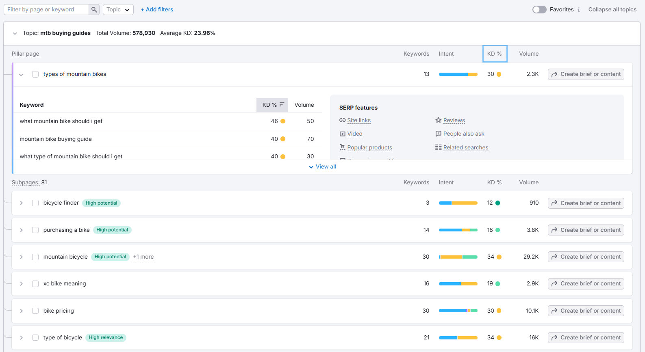The image size is (645, 352).
Task: Click the Create brief arrow icon for mountain bicycle
Action: [x=554, y=257]
